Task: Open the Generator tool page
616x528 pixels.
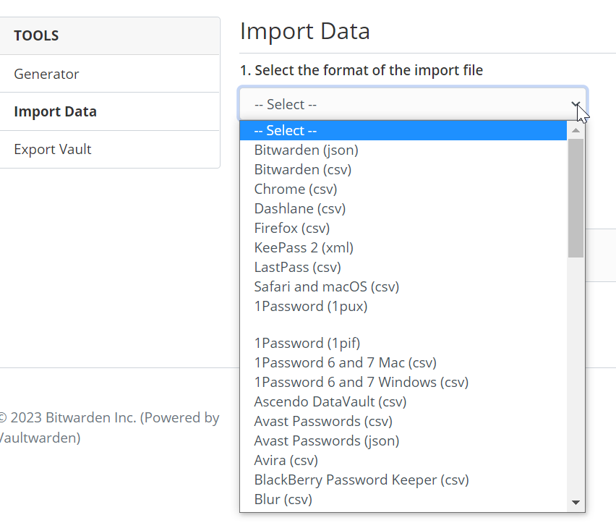Action: point(47,74)
